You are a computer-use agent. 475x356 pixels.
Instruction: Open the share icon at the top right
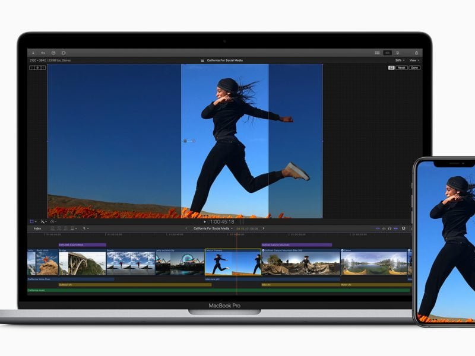416,52
